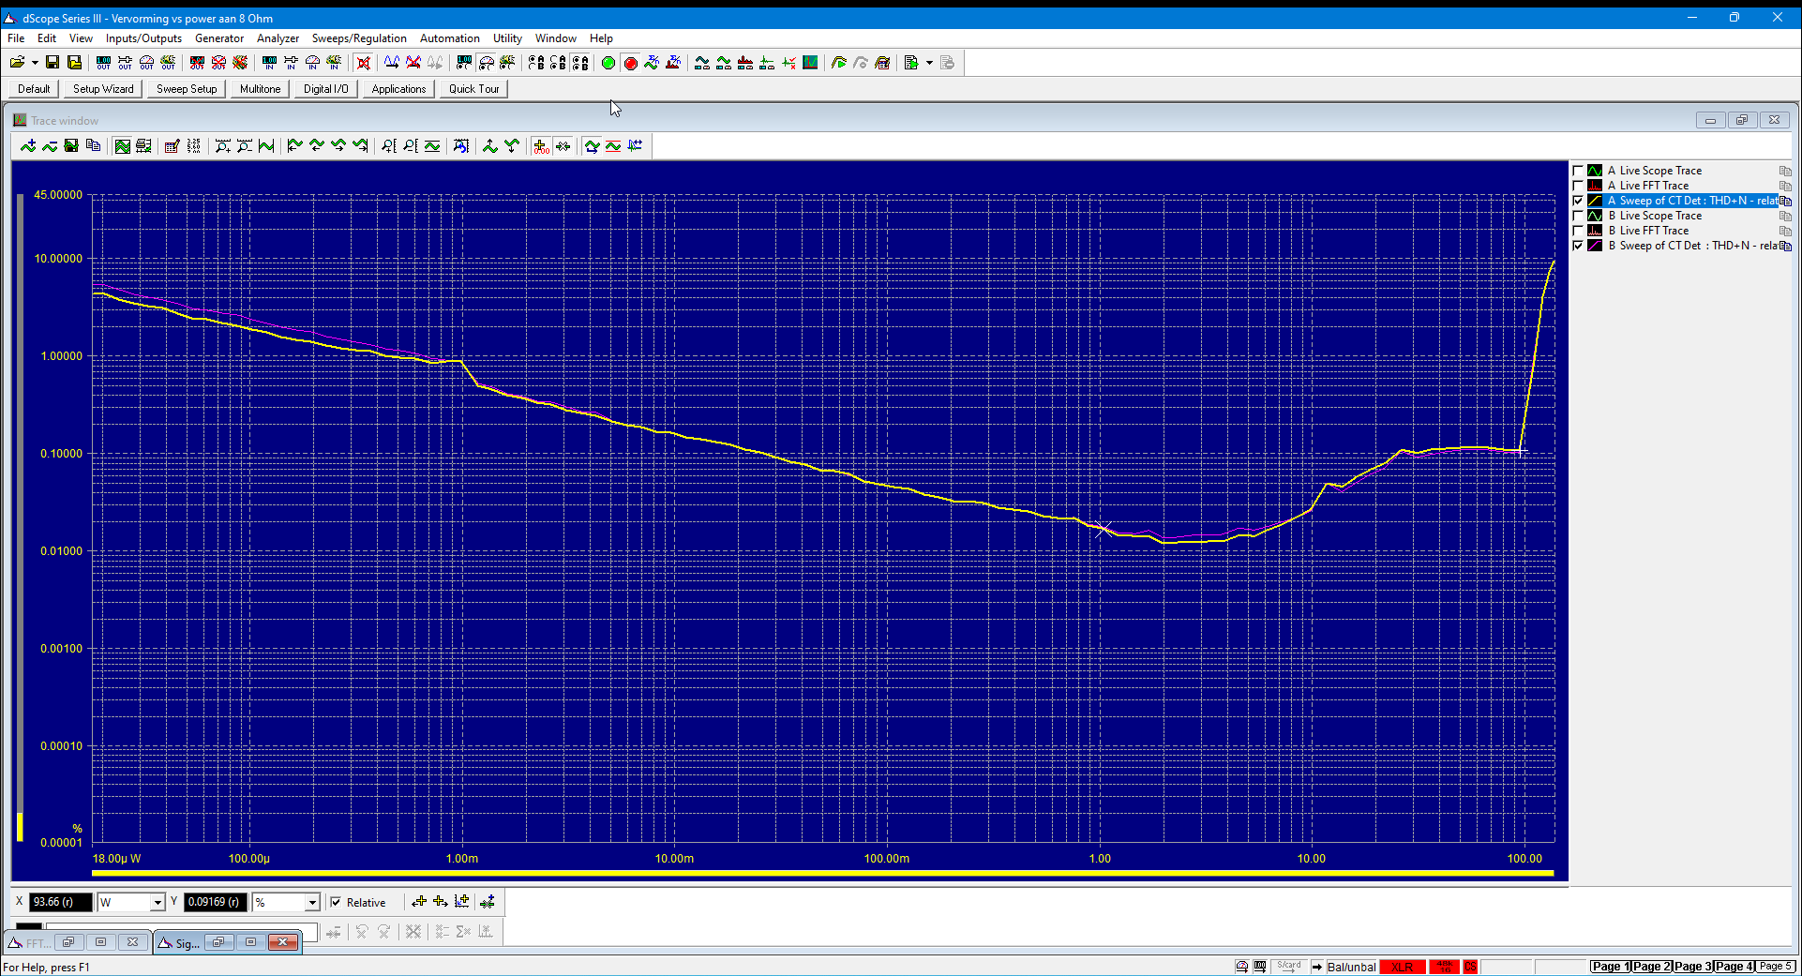The image size is (1802, 976).
Task: Enable the A Live Scope Trace checkbox
Action: tap(1578, 171)
